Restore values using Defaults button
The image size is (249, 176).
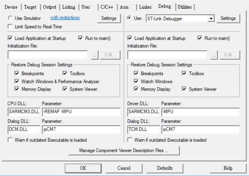(x=165, y=168)
